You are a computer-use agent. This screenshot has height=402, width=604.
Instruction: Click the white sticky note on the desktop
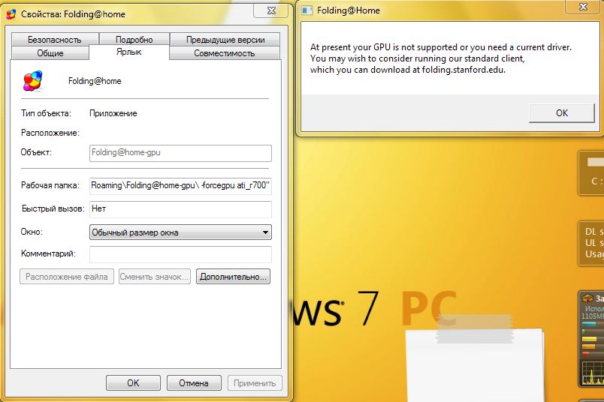click(475, 365)
